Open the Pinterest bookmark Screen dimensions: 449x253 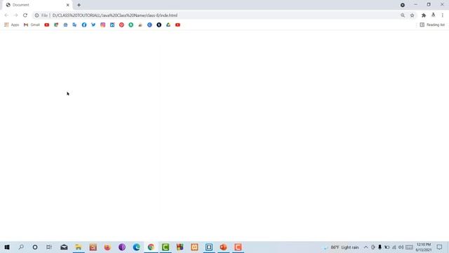click(121, 25)
